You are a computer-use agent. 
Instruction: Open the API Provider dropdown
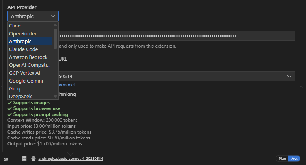tap(33, 16)
